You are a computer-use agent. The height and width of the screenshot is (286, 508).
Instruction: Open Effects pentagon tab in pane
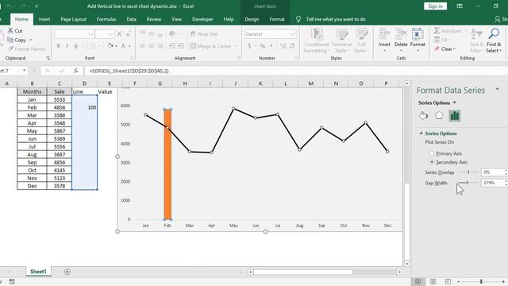click(x=439, y=116)
